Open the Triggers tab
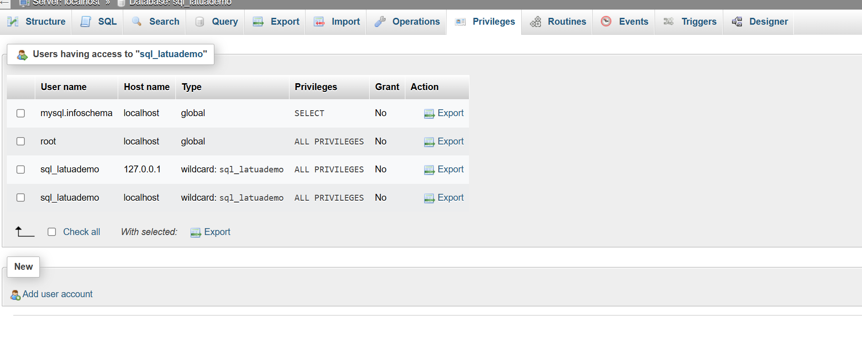Screen dimensions: 862x342 (x=690, y=21)
